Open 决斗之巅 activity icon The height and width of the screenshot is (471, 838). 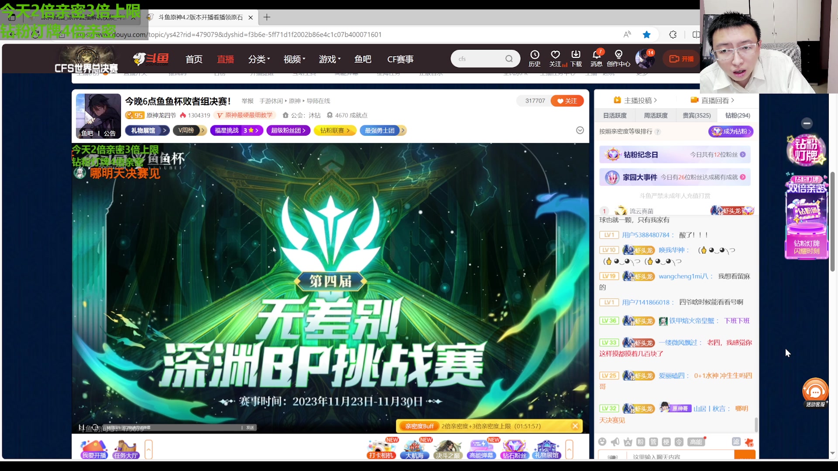click(x=448, y=449)
